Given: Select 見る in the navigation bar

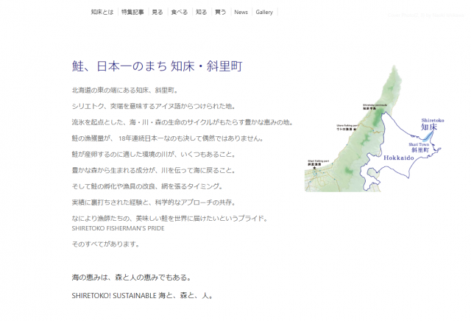Looking at the screenshot, I should 157,13.
